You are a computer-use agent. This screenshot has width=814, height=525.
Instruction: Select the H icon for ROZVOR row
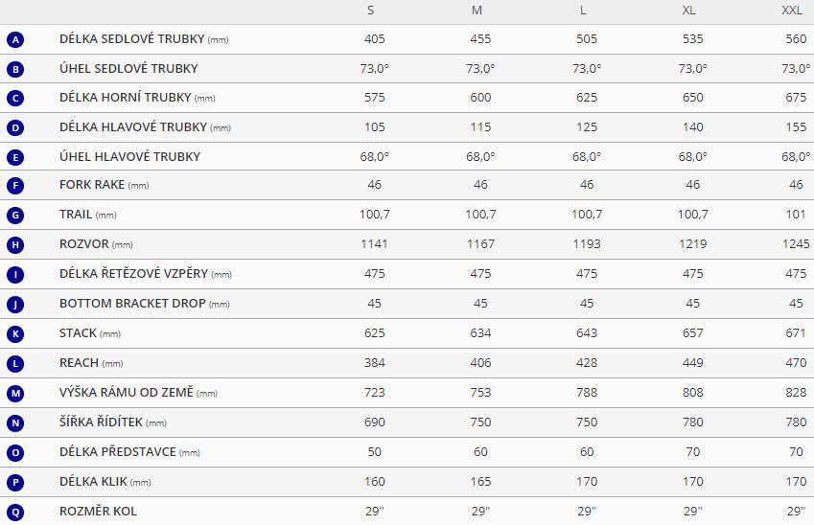point(15,245)
